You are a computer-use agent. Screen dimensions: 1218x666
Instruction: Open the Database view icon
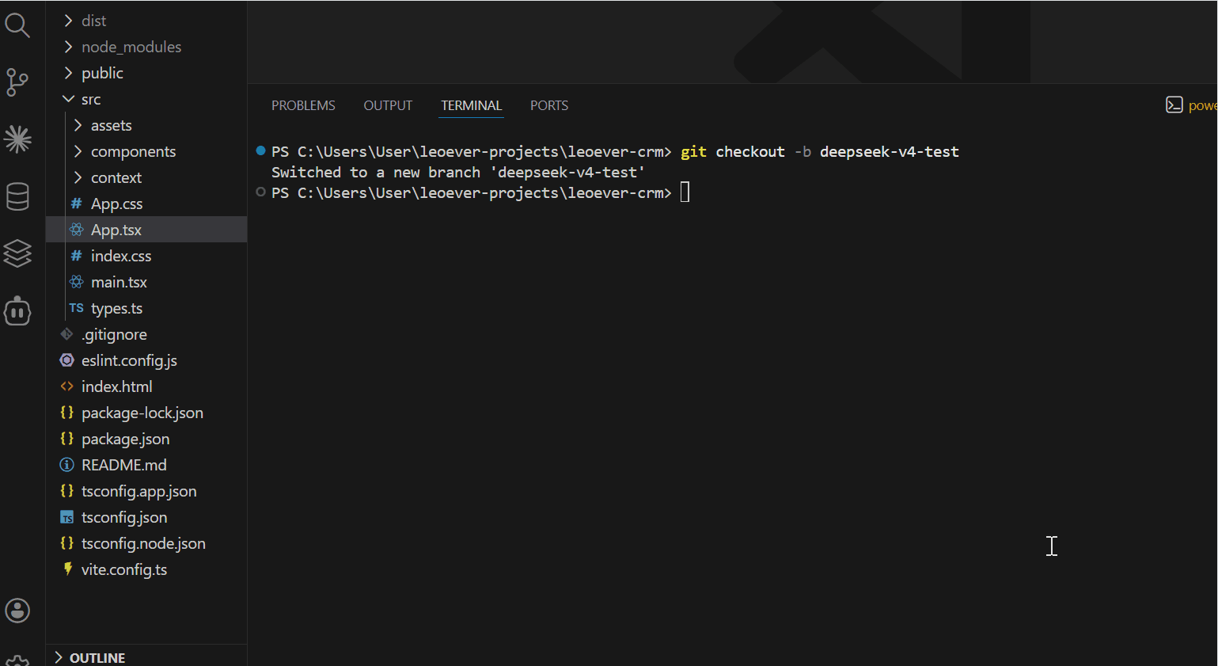[17, 196]
